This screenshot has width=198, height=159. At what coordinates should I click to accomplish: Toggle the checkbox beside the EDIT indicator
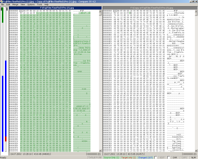156,157
